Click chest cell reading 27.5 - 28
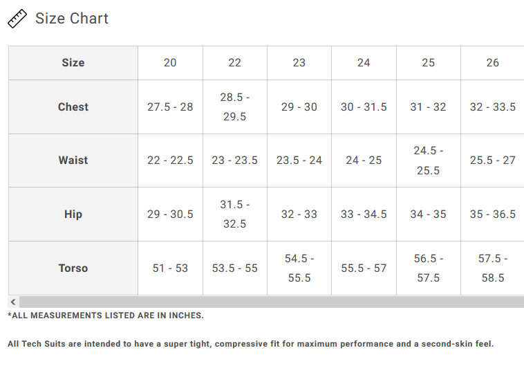 pos(170,107)
